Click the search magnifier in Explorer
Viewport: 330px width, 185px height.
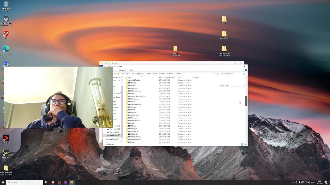point(244,74)
